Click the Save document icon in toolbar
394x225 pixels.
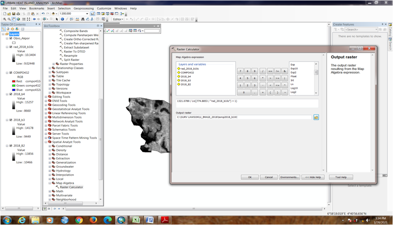click(x=14, y=13)
